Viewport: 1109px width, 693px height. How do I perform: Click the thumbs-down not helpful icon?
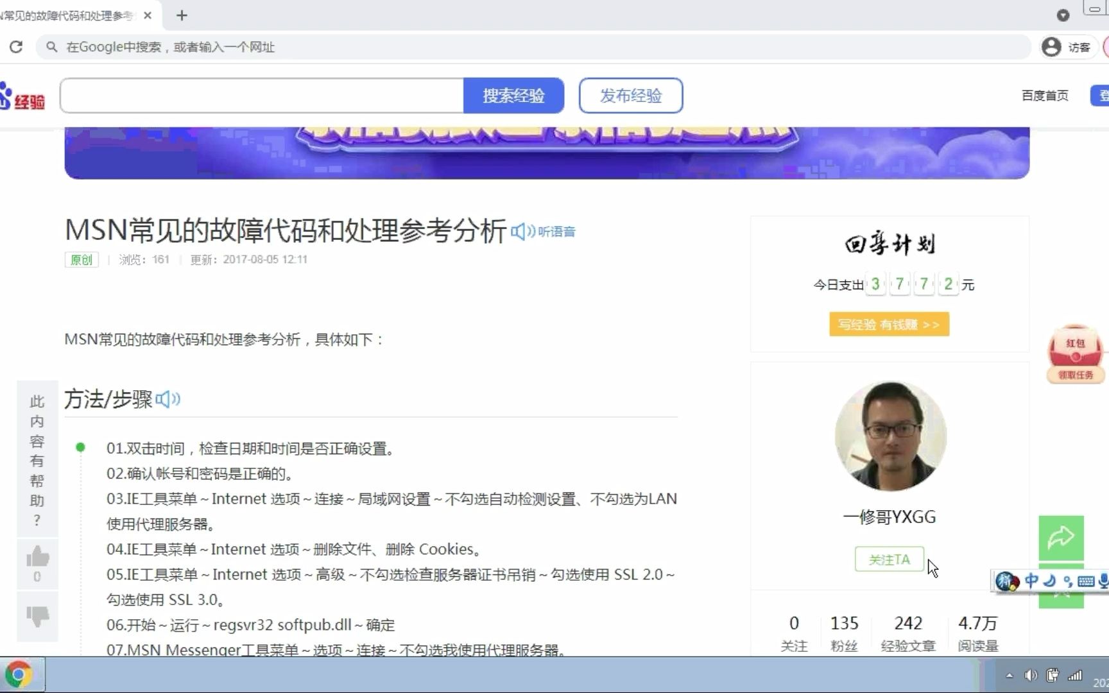[x=38, y=616]
